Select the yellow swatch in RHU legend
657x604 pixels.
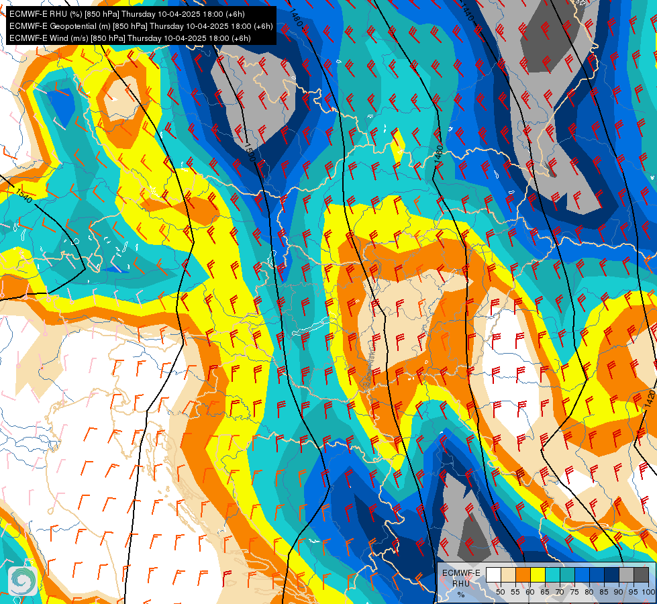[x=538, y=574]
